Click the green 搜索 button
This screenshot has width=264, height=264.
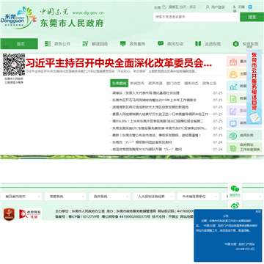252,17
